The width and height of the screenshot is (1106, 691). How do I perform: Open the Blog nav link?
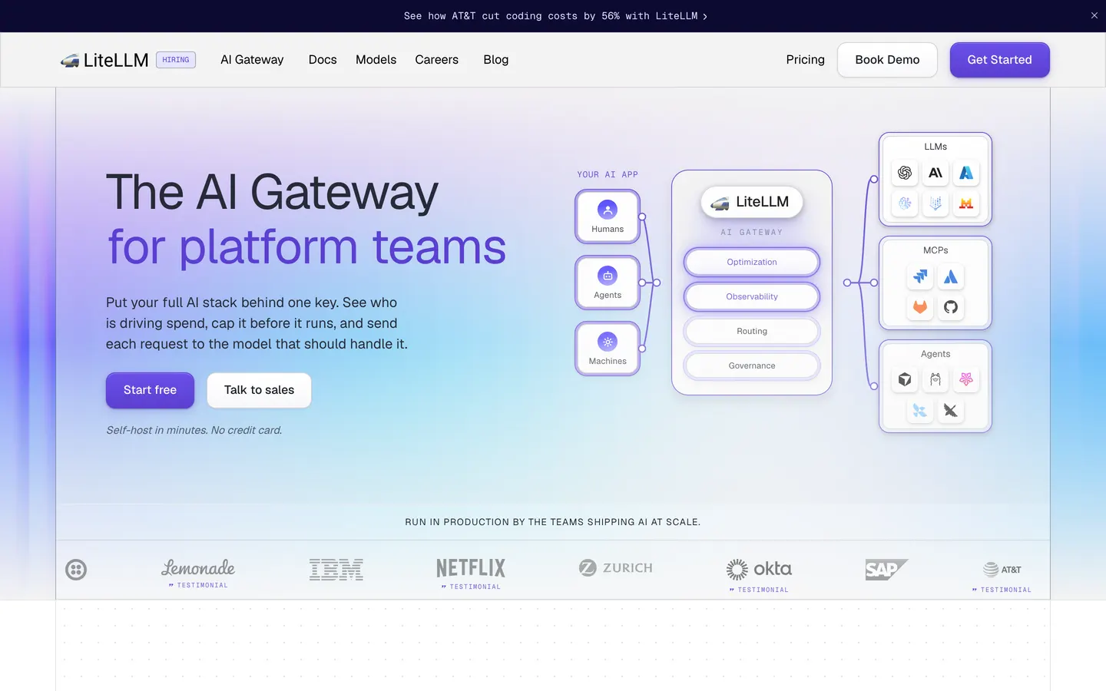(x=496, y=60)
